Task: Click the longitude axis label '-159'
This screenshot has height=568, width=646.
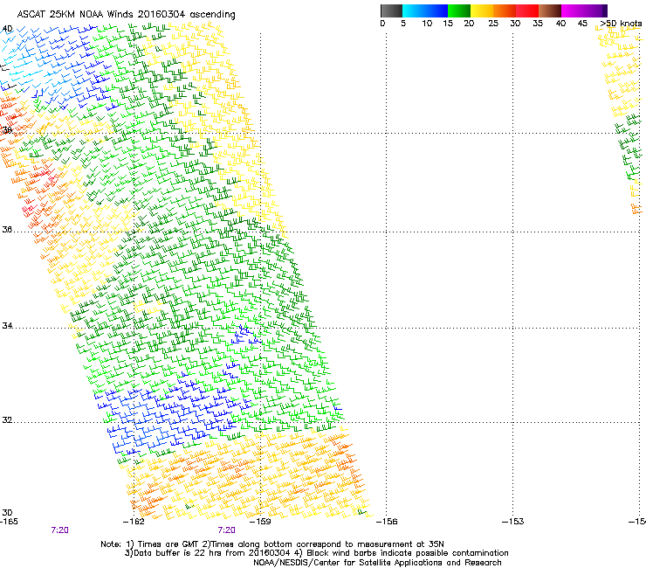Action: click(260, 522)
